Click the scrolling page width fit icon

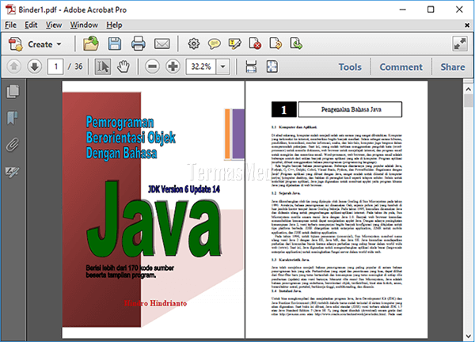(251, 66)
